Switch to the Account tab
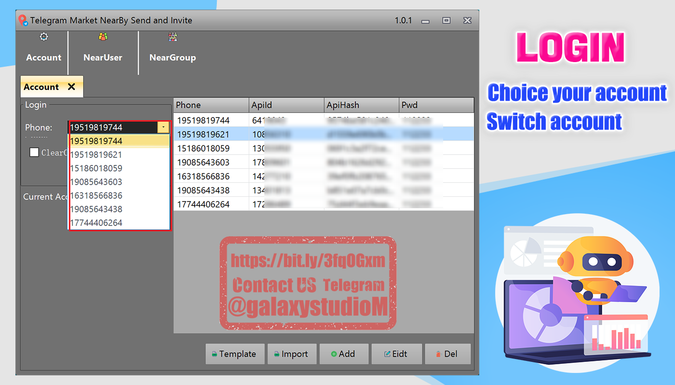The image size is (675, 385). pyautogui.click(x=41, y=87)
